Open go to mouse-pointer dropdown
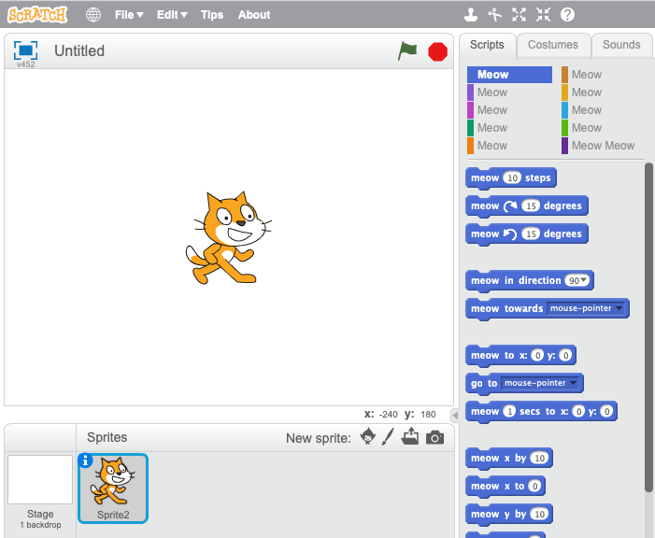Image resolution: width=655 pixels, height=538 pixels. click(x=540, y=383)
